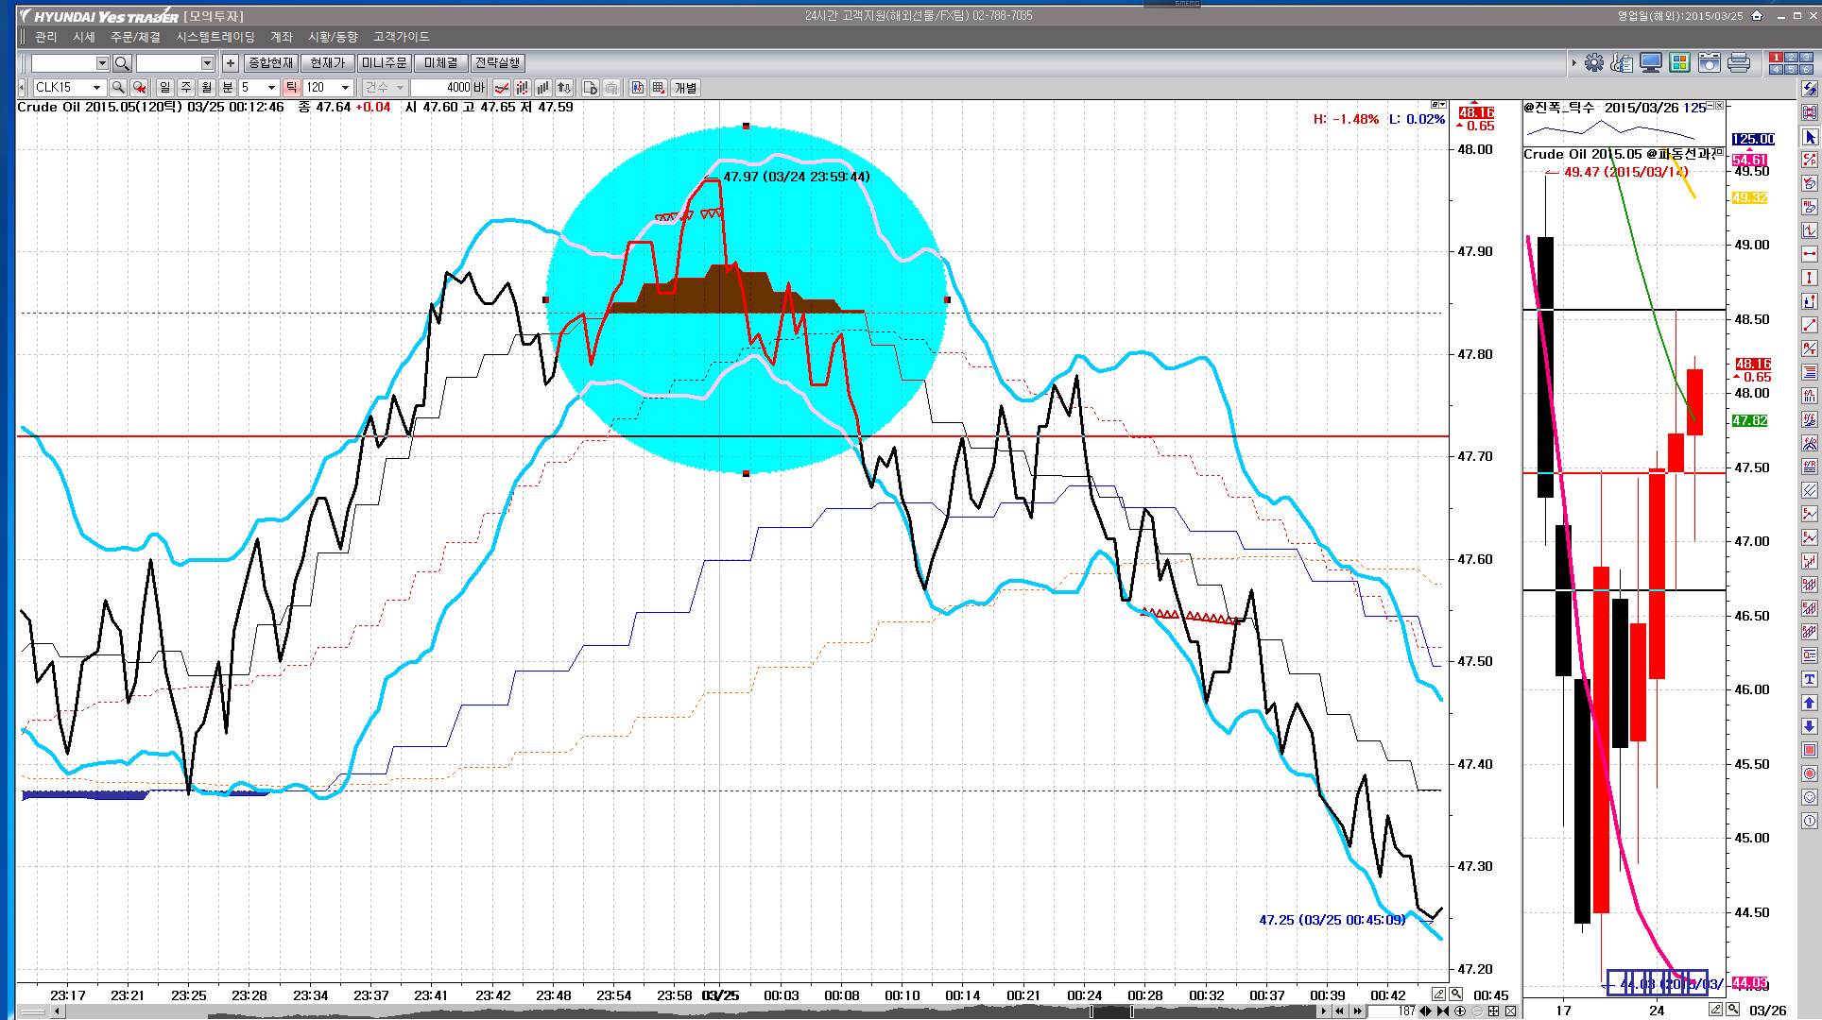Click the 현재가 button
Image resolution: width=1822 pixels, height=1020 pixels.
(328, 63)
